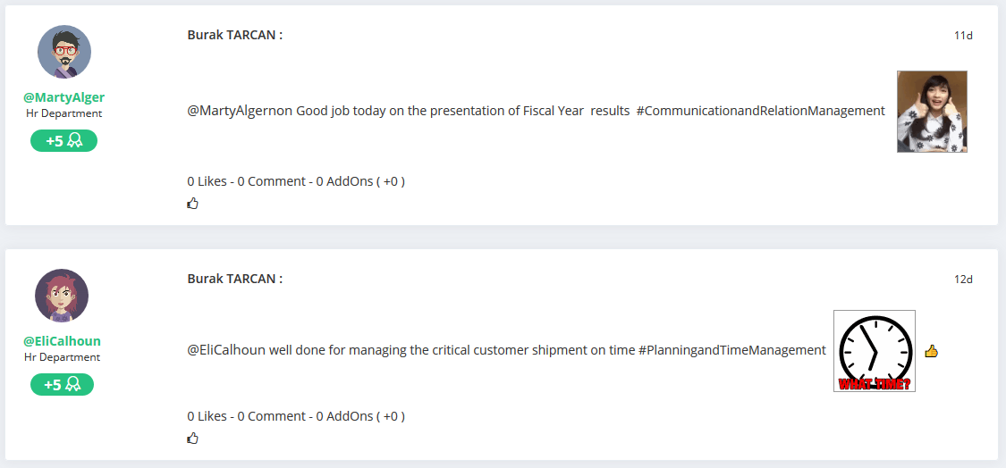Click Burak TARCAN's name on the 11d post
This screenshot has width=1006, height=468.
click(x=234, y=35)
